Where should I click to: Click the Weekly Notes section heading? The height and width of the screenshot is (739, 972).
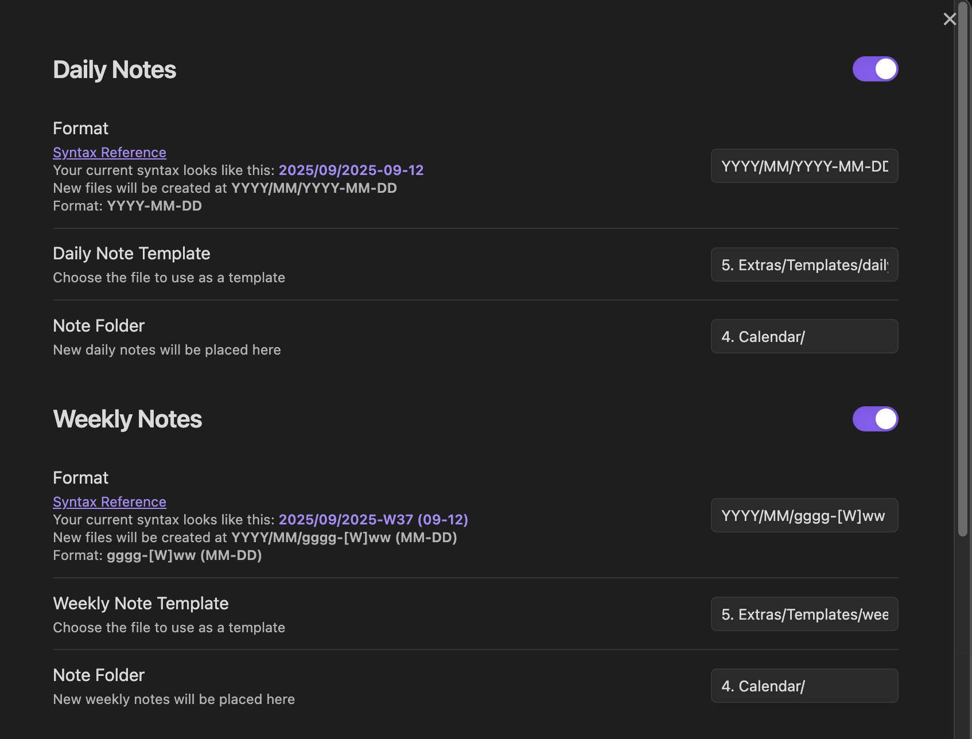127,419
